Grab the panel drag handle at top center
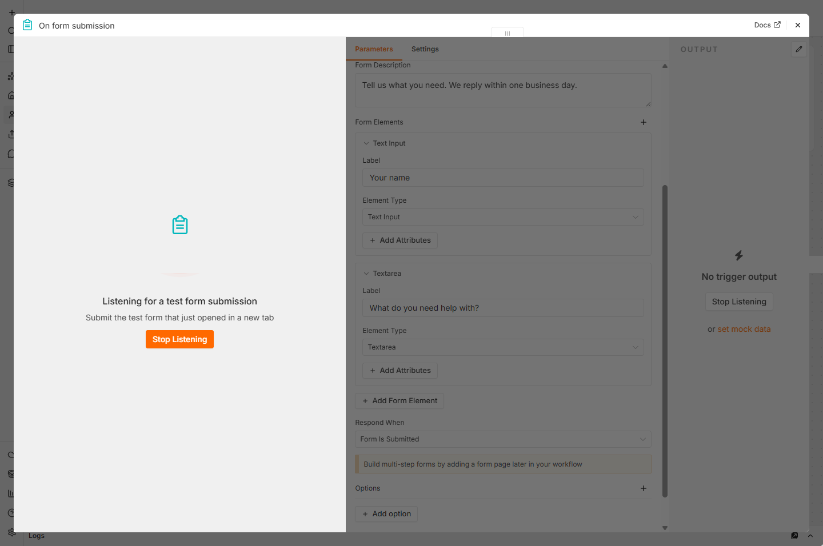Screen dimensions: 823x546 pyautogui.click(x=508, y=33)
